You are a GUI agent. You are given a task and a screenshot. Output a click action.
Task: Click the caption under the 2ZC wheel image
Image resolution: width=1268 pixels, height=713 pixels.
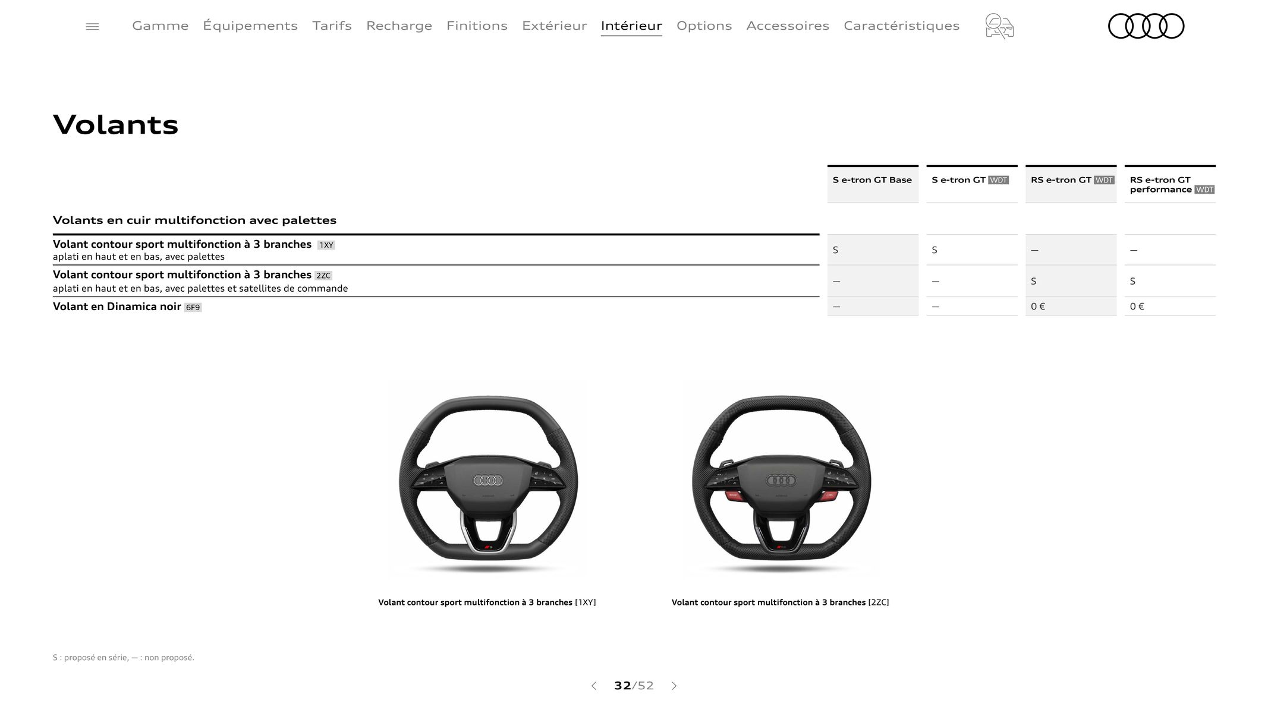(x=781, y=602)
